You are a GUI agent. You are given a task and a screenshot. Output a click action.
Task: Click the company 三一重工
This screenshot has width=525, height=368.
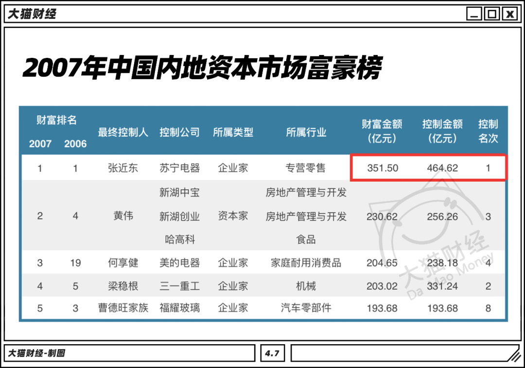click(x=179, y=286)
